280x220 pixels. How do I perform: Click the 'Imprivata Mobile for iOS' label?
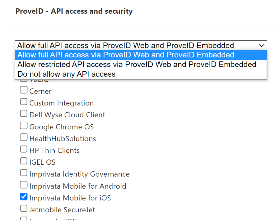tap(70, 198)
